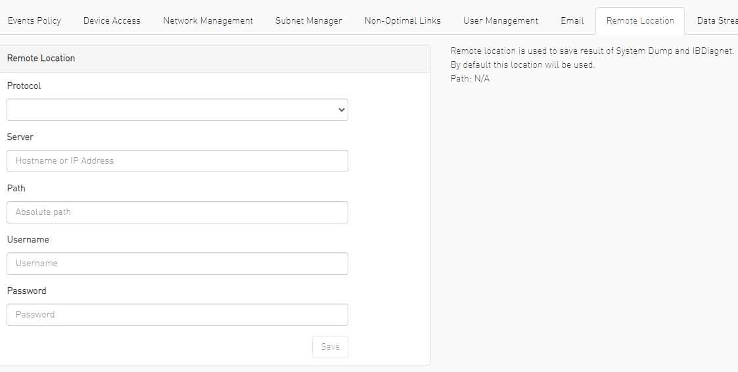Click the Protocol field label

point(24,86)
